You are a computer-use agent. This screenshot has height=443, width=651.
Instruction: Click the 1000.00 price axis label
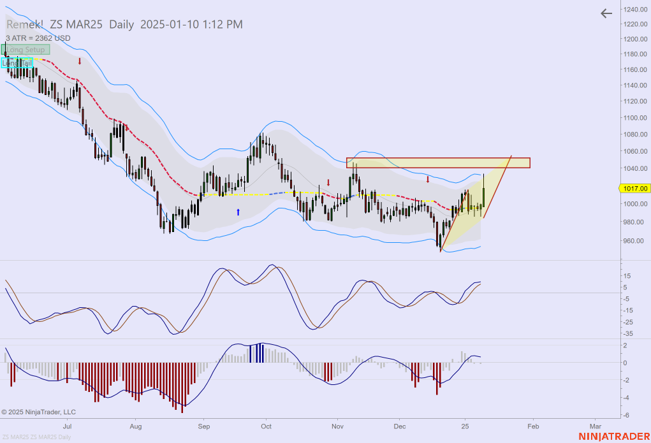pos(635,203)
